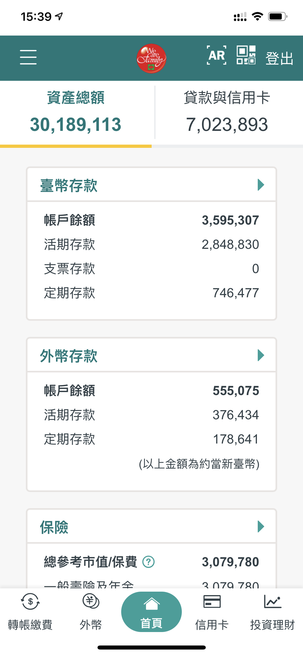Go to 首頁 home

tap(151, 612)
